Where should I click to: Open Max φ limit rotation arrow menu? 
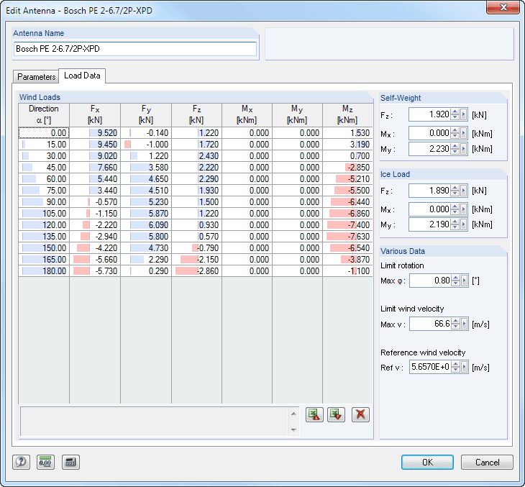pos(465,281)
